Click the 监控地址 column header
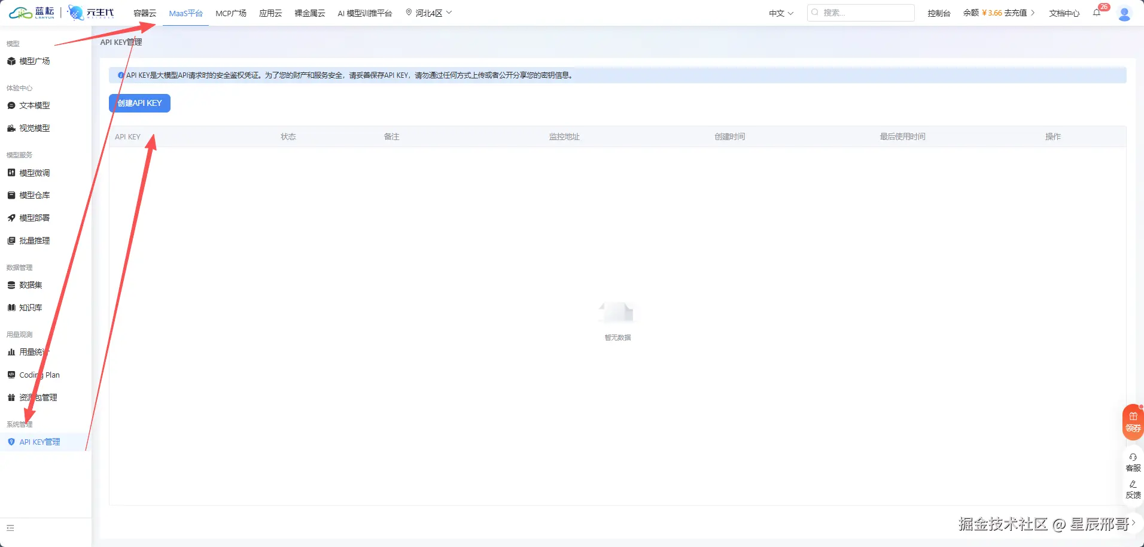The image size is (1144, 547). pos(564,136)
